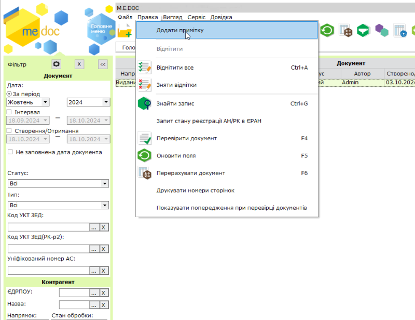Choose Знайти запис menu item
Viewport: 415px width, 320px height.
(x=227, y=103)
